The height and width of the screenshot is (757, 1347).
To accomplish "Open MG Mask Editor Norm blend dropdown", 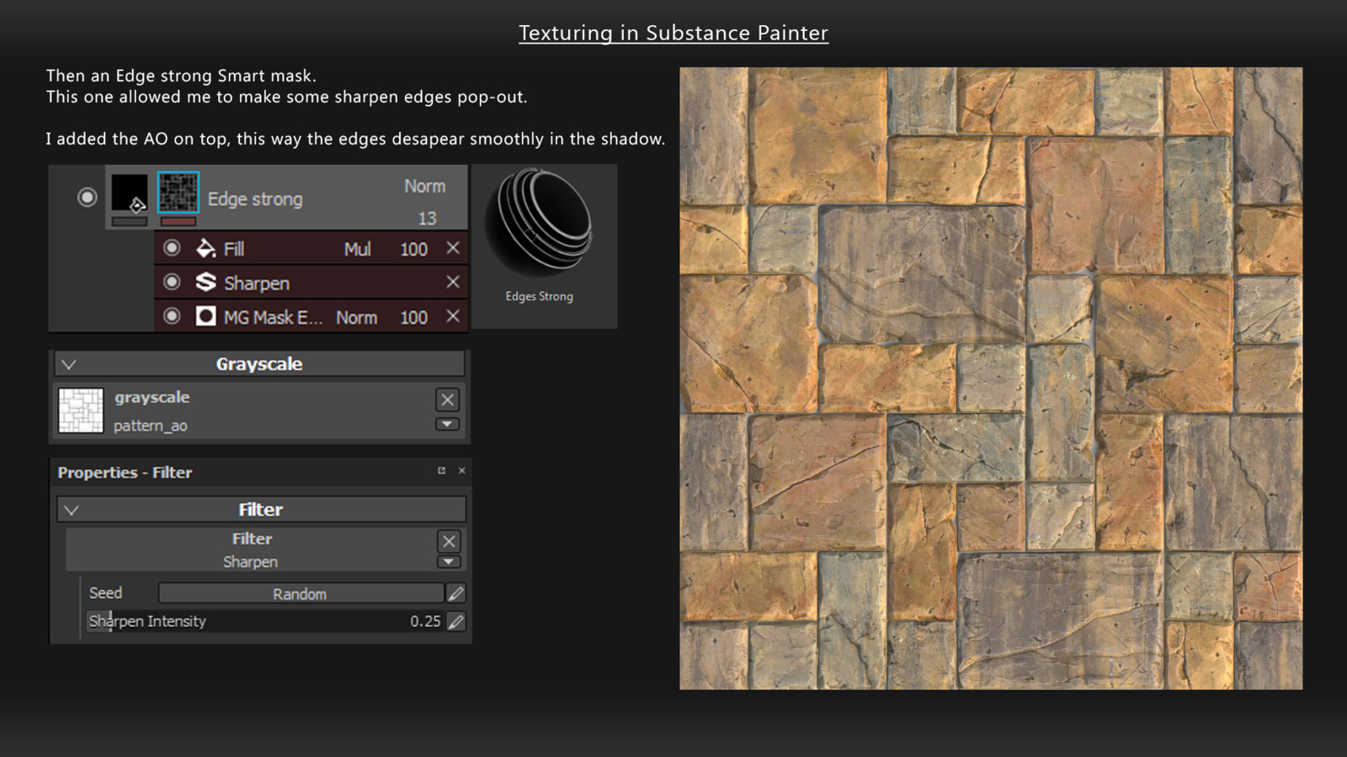I will [x=356, y=317].
